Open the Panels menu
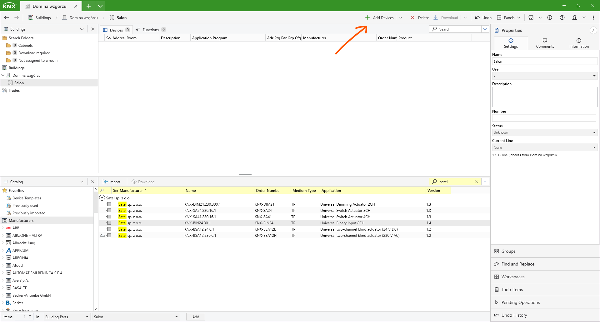Viewport: 600px width, 322px height. click(509, 17)
